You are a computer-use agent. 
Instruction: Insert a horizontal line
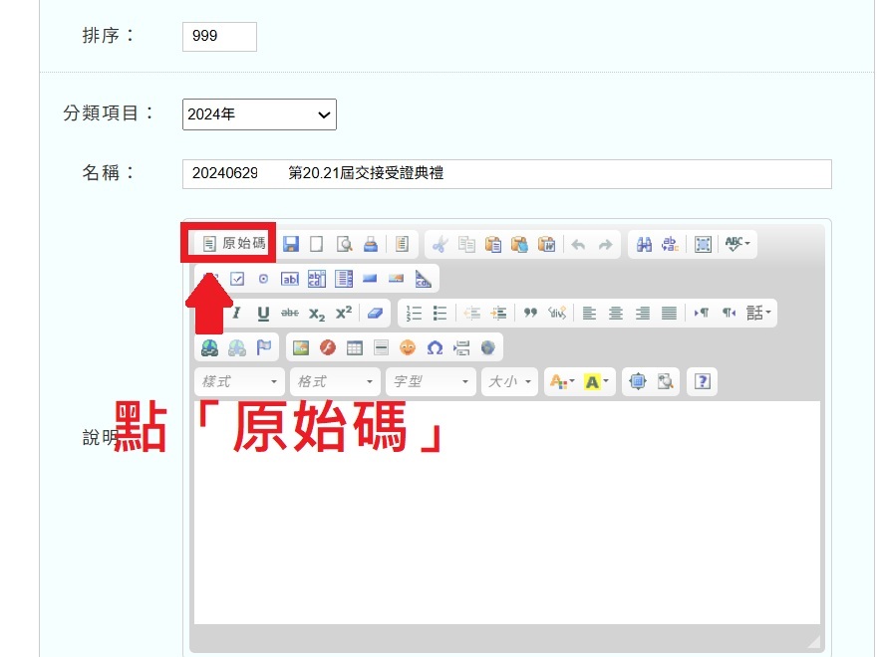(x=381, y=348)
